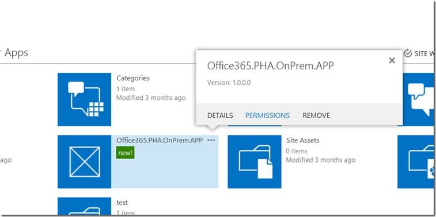Click the green new! badge
Screen dimensions: 436x217
click(126, 153)
